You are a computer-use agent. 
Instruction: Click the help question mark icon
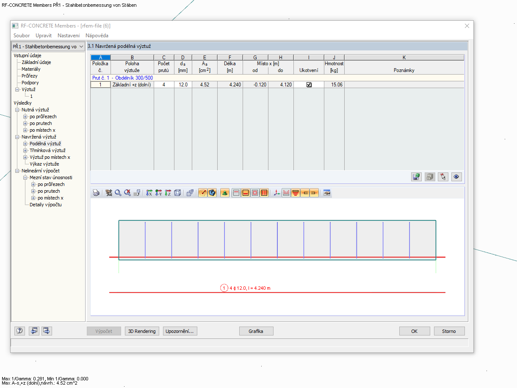pyautogui.click(x=19, y=331)
